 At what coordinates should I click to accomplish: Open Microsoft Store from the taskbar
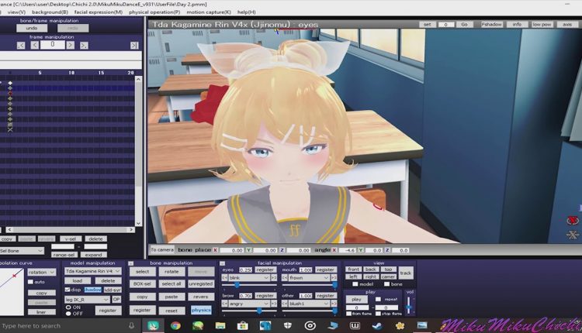coord(243,325)
